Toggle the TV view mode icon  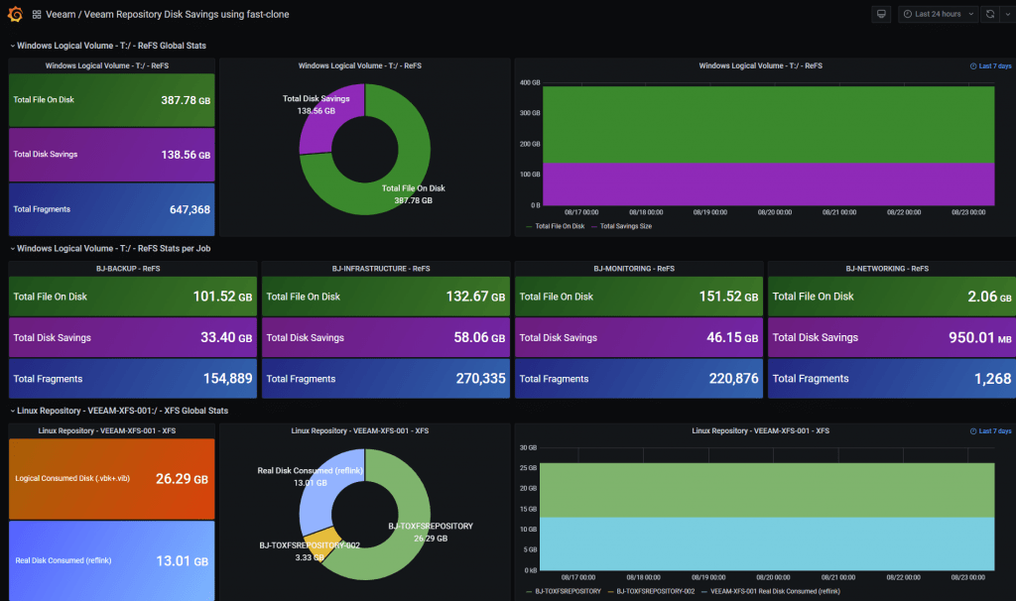pos(881,14)
